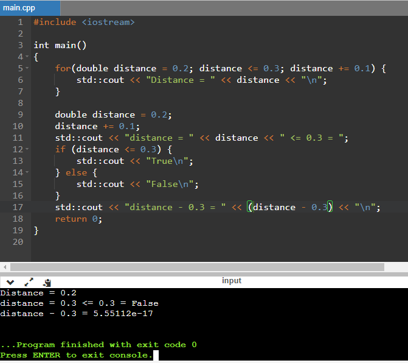
Task: Click on the int main() line
Action: point(60,45)
